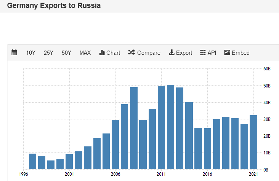Open the Embed option

pyautogui.click(x=237, y=53)
